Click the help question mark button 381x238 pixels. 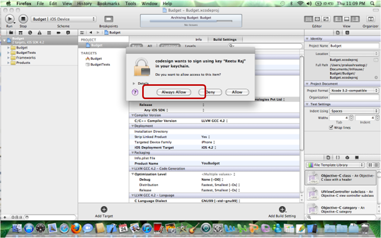[x=135, y=92]
